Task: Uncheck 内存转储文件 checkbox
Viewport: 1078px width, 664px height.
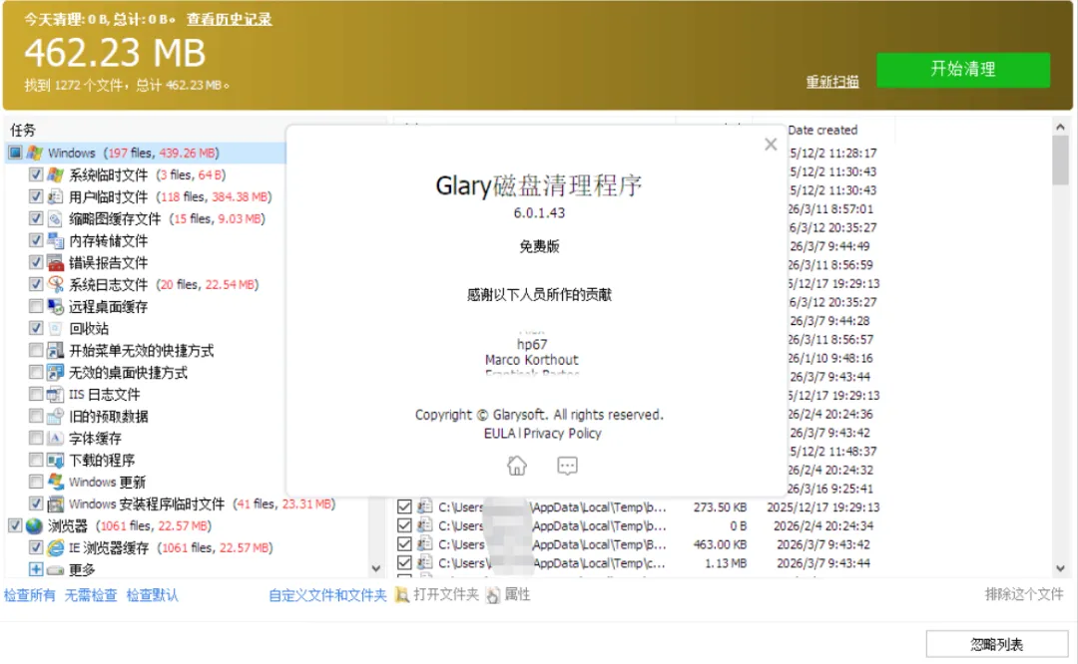Action: [36, 240]
